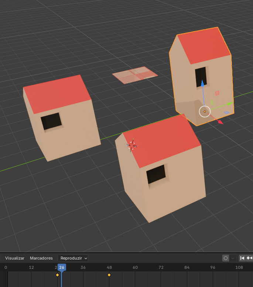This screenshot has height=287, width=253.
Task: Click the green plane-constraint gizmo square
Action: coord(212,102)
